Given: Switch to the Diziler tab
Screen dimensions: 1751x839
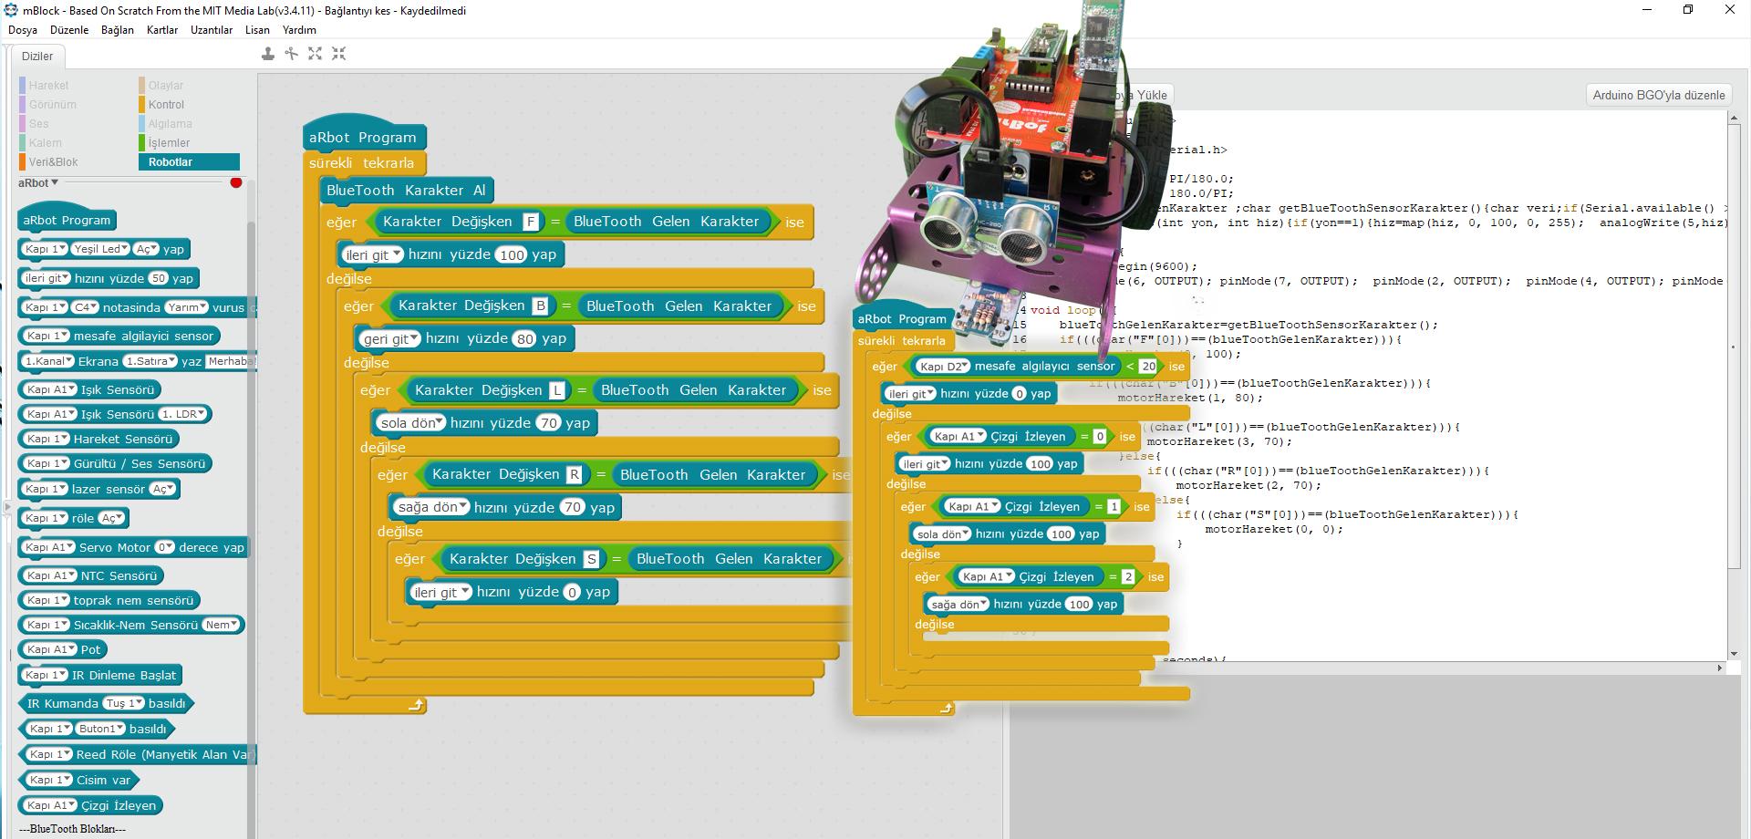Looking at the screenshot, I should coord(37,56).
